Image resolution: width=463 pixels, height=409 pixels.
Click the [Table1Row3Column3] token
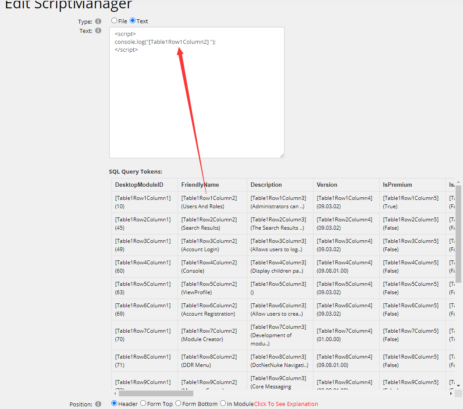pos(278,241)
